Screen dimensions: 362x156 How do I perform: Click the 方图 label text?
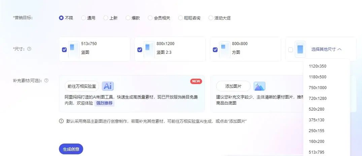click(236, 52)
